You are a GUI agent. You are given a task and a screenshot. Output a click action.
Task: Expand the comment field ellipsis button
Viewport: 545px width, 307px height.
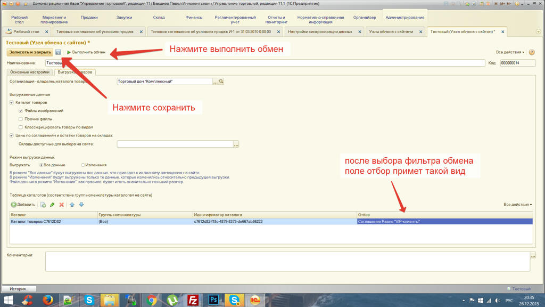(x=533, y=256)
